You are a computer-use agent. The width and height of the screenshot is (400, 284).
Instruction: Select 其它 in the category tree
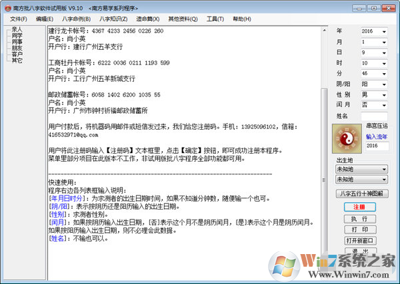tap(17, 61)
